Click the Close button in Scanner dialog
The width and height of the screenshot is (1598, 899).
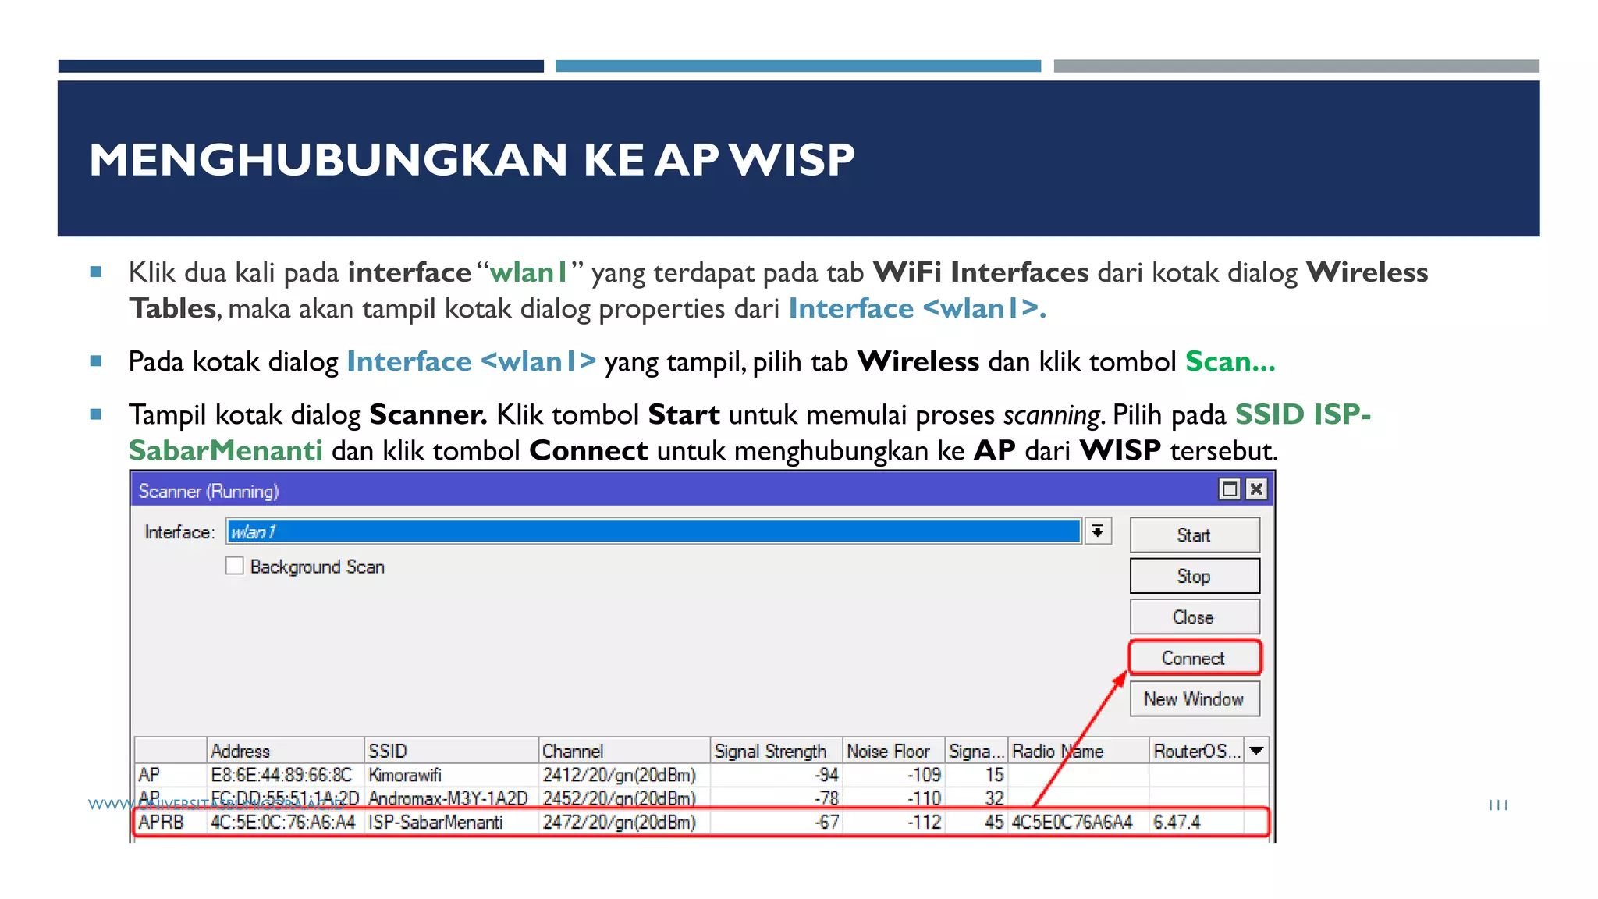1194,617
